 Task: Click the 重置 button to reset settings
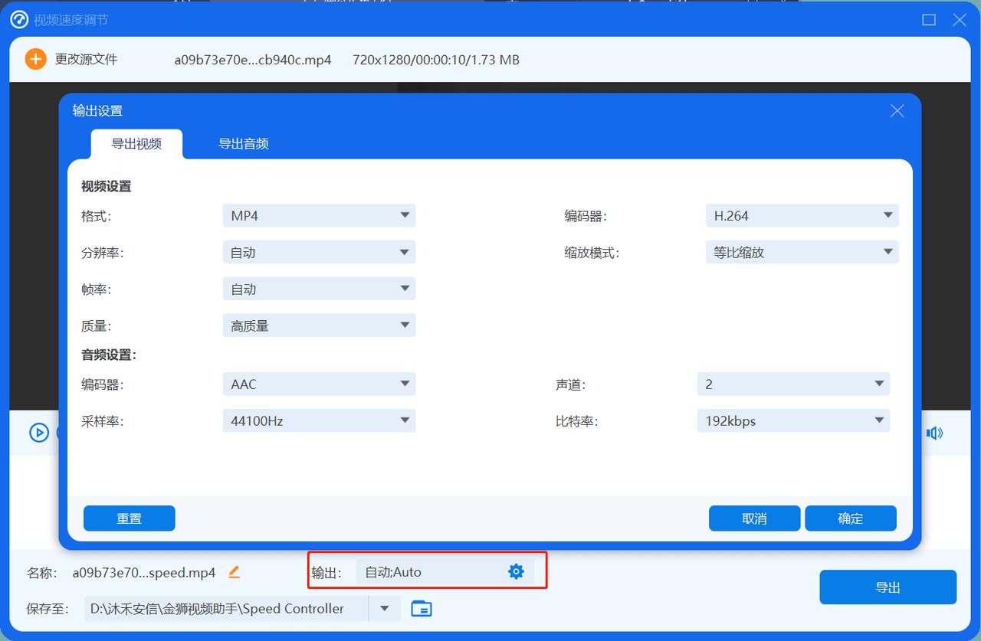click(129, 518)
